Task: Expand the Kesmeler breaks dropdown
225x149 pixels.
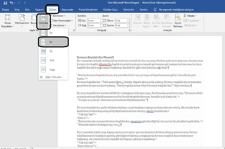Action: [x=59, y=16]
